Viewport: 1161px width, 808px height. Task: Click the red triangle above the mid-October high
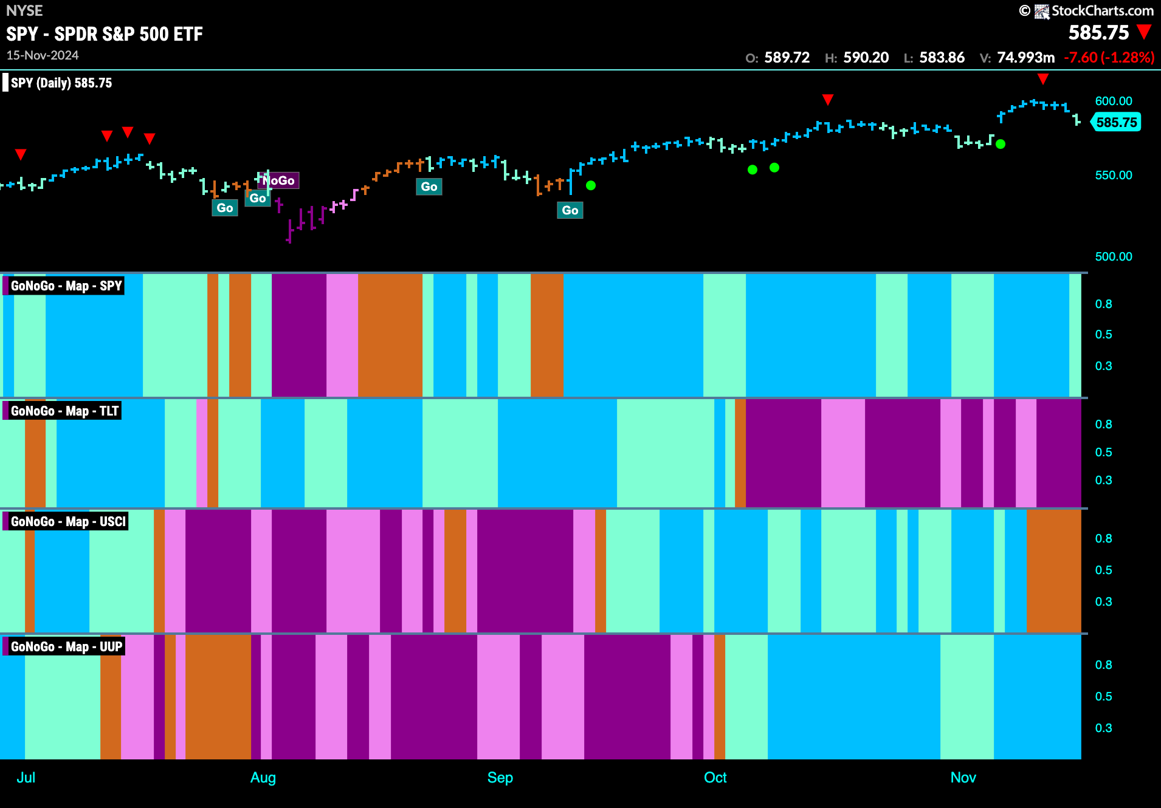[828, 100]
